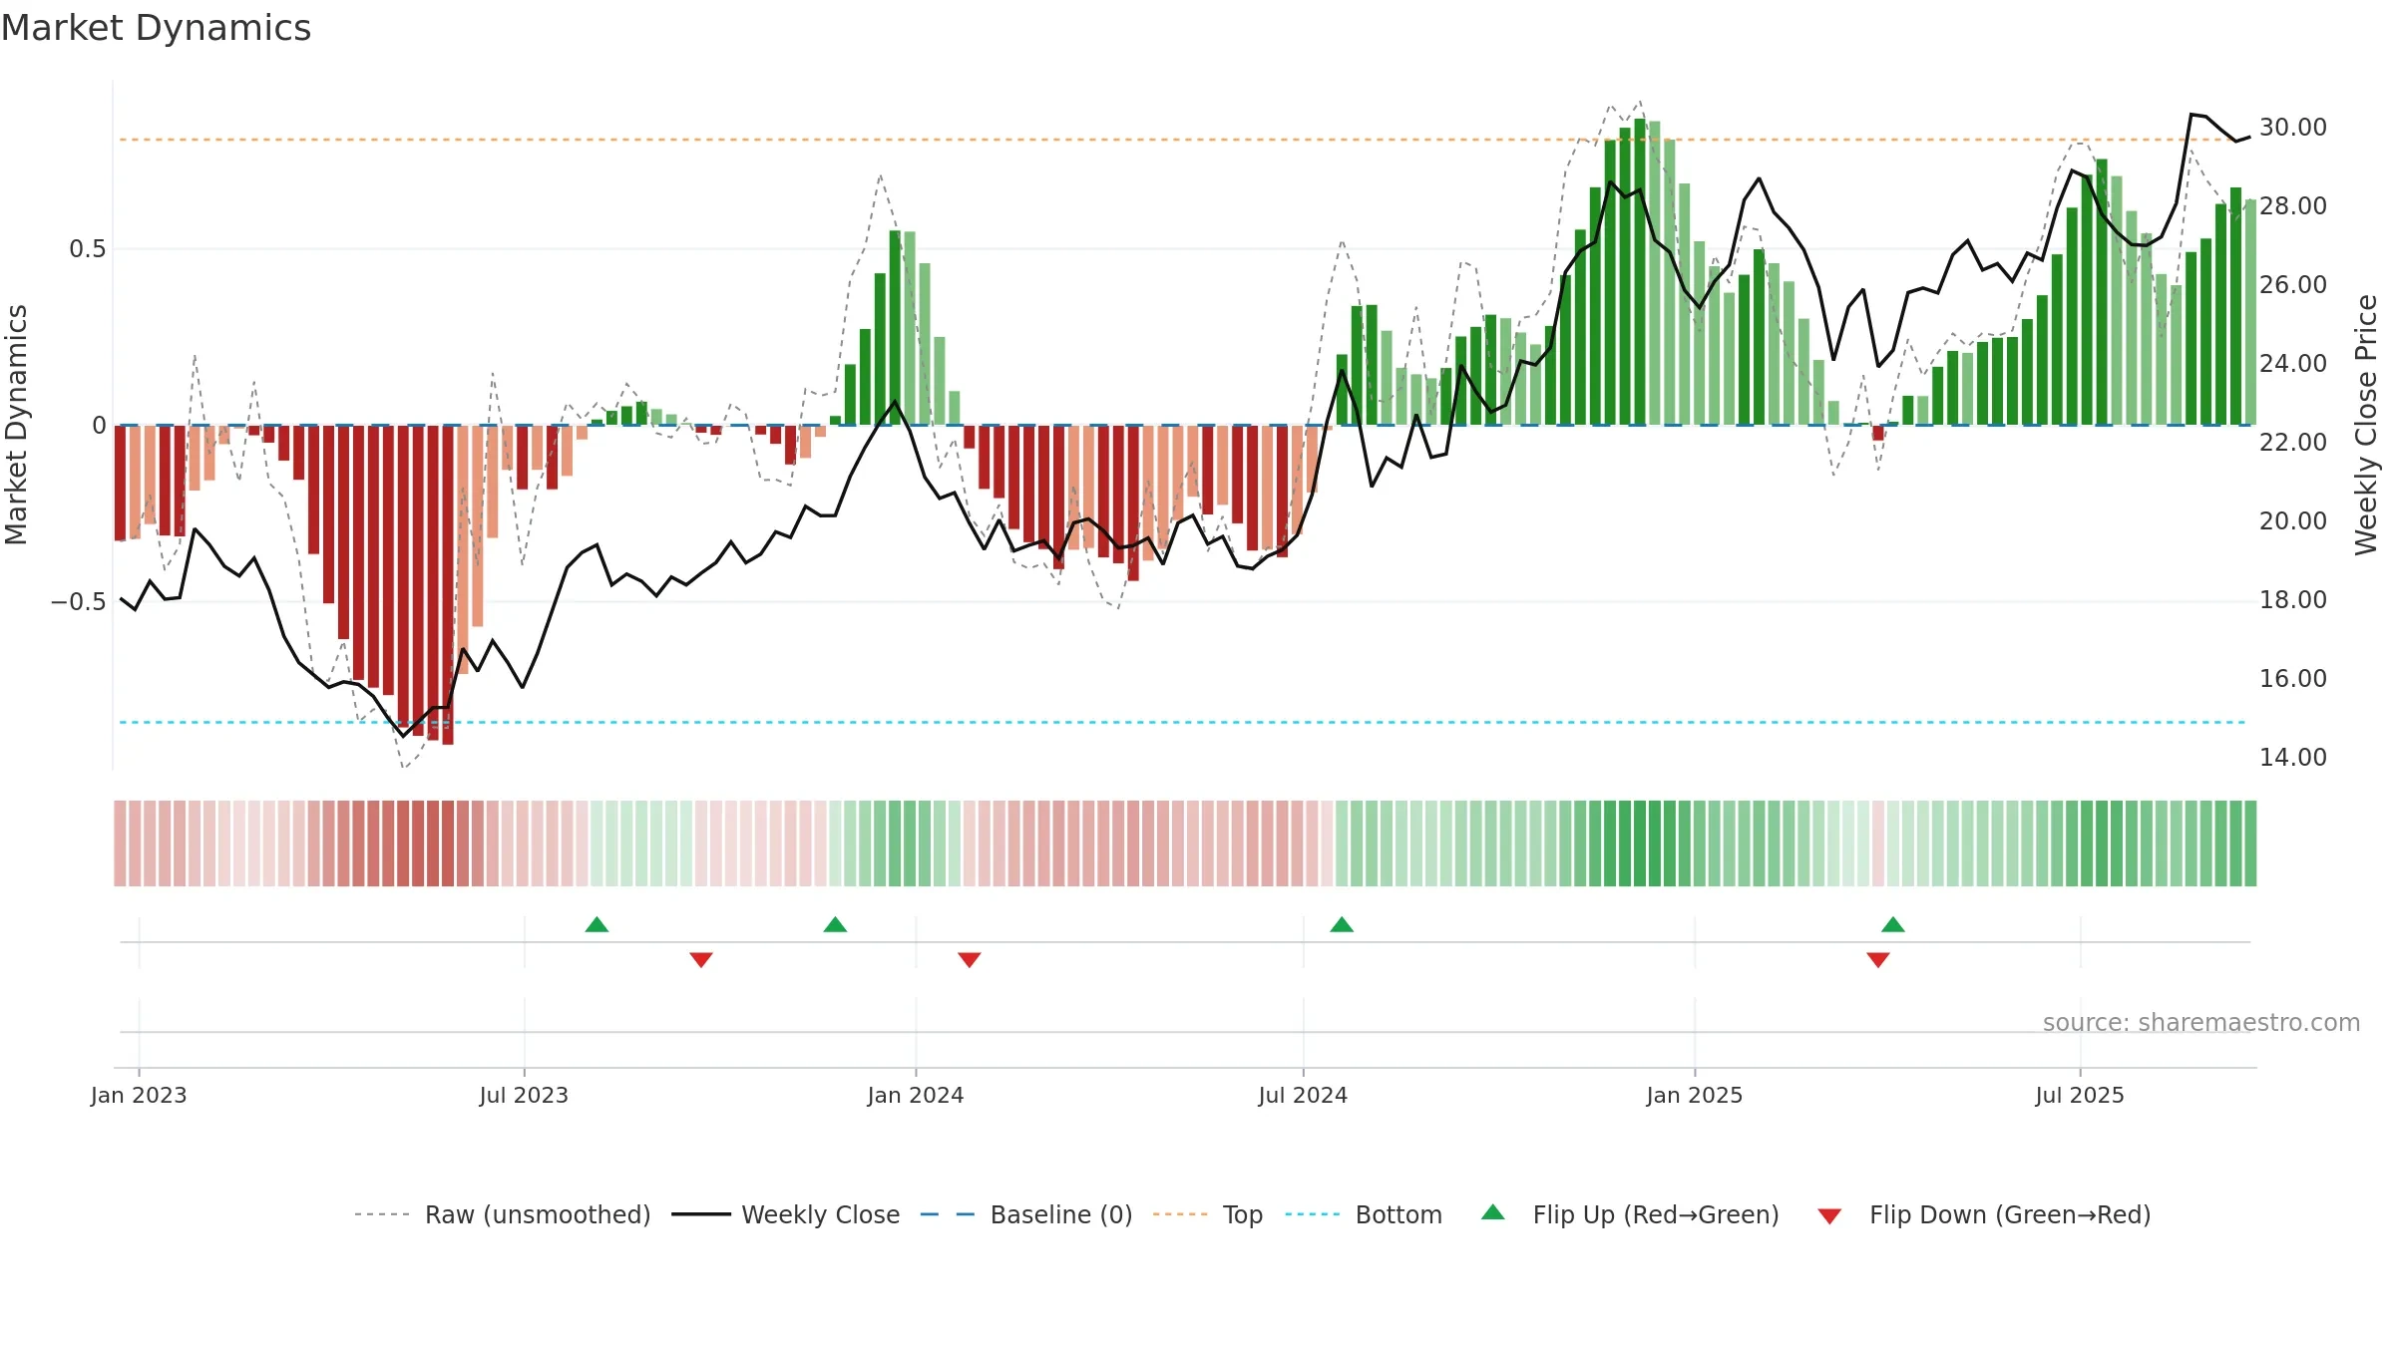Viewport: 2394px width, 1346px height.
Task: Toggle the Top legend entry
Action: [x=1208, y=1214]
